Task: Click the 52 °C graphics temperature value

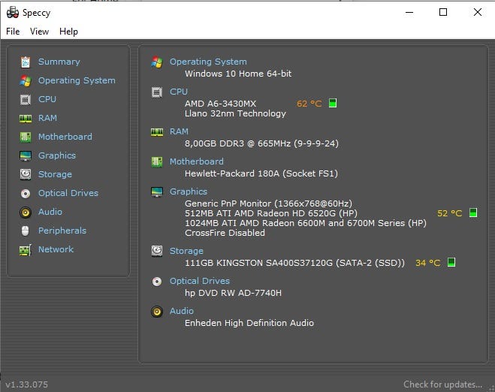Action: click(x=449, y=213)
